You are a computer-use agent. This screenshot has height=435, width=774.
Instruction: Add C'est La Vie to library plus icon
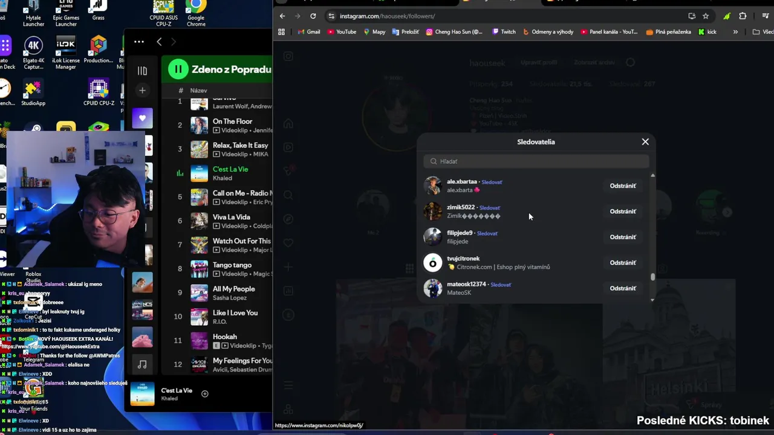205,394
